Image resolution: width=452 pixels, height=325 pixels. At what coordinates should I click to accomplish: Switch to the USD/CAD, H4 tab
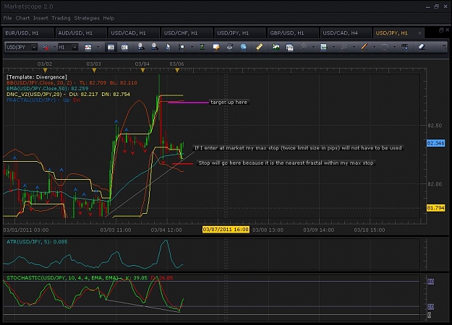(x=346, y=33)
